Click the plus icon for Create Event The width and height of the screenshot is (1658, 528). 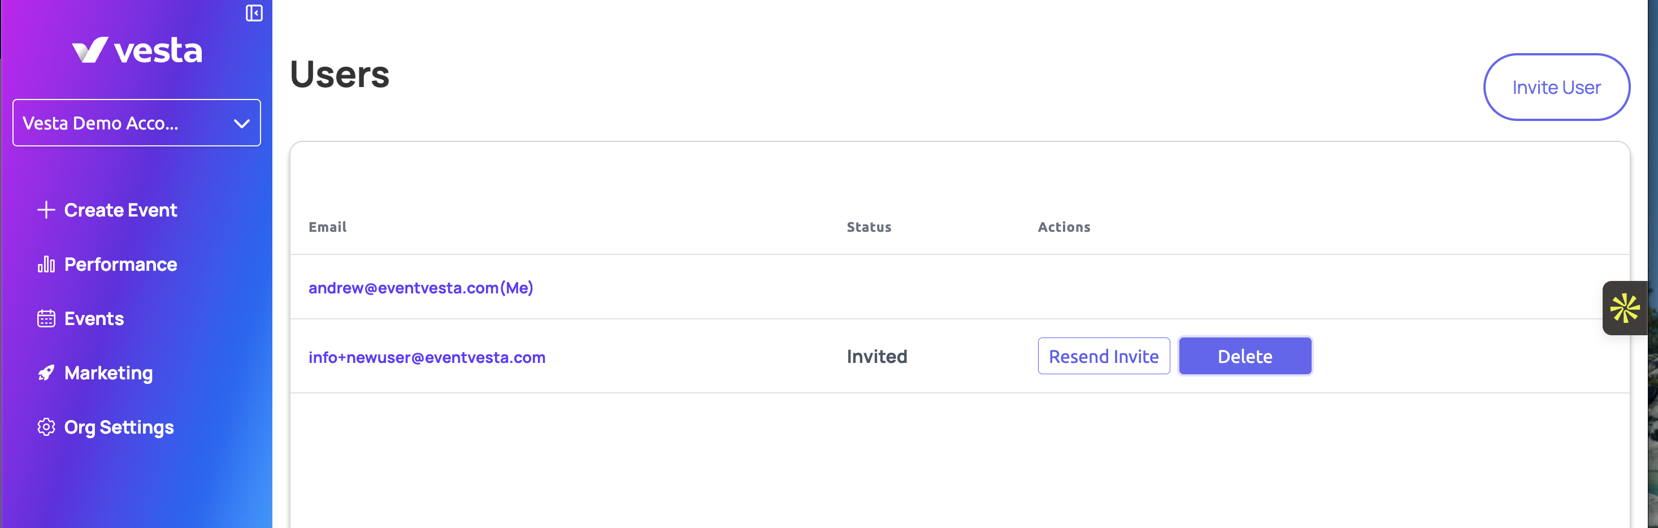[x=46, y=210]
